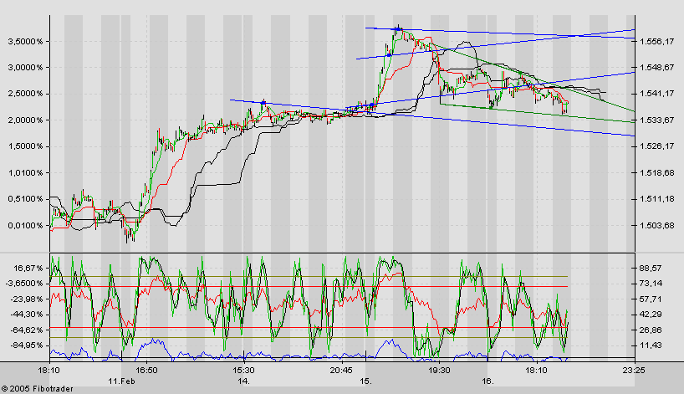Click the blue marker at the chart's highest peak
Image resolution: width=684 pixels, height=394 pixels.
tap(397, 29)
